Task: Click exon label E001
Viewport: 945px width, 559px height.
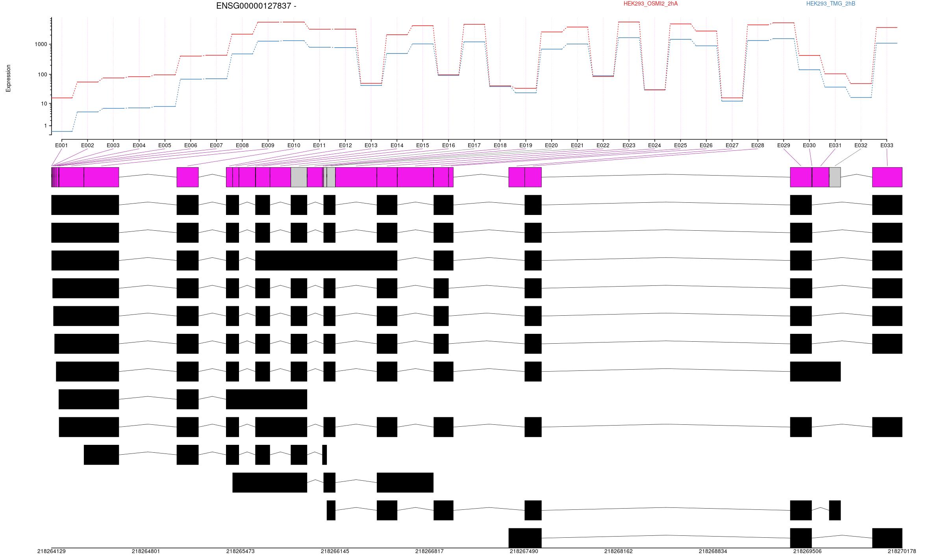Action: (61, 145)
